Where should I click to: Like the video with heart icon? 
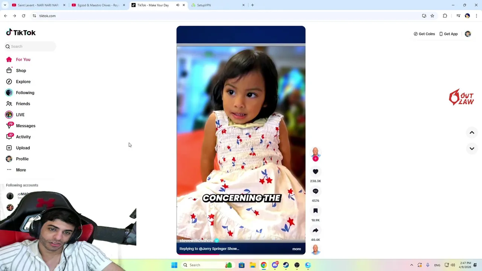pyautogui.click(x=316, y=172)
